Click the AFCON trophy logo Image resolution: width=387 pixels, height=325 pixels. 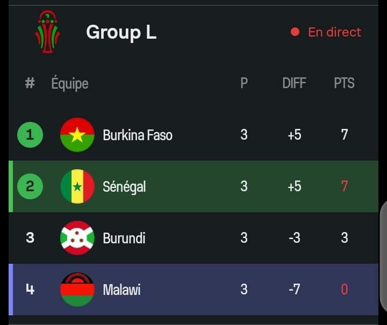[47, 32]
